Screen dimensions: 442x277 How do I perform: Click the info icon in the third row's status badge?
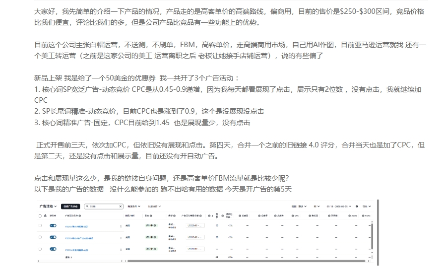click(x=155, y=249)
